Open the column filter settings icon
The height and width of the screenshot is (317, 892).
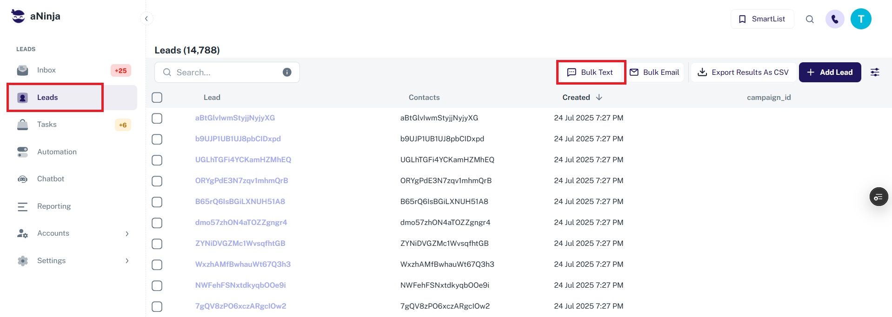[x=875, y=72]
